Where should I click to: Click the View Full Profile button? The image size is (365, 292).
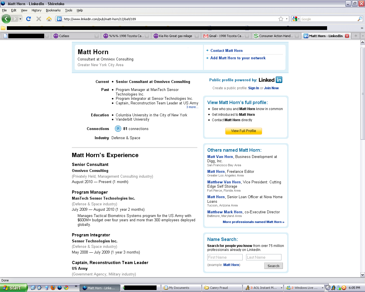[244, 131]
